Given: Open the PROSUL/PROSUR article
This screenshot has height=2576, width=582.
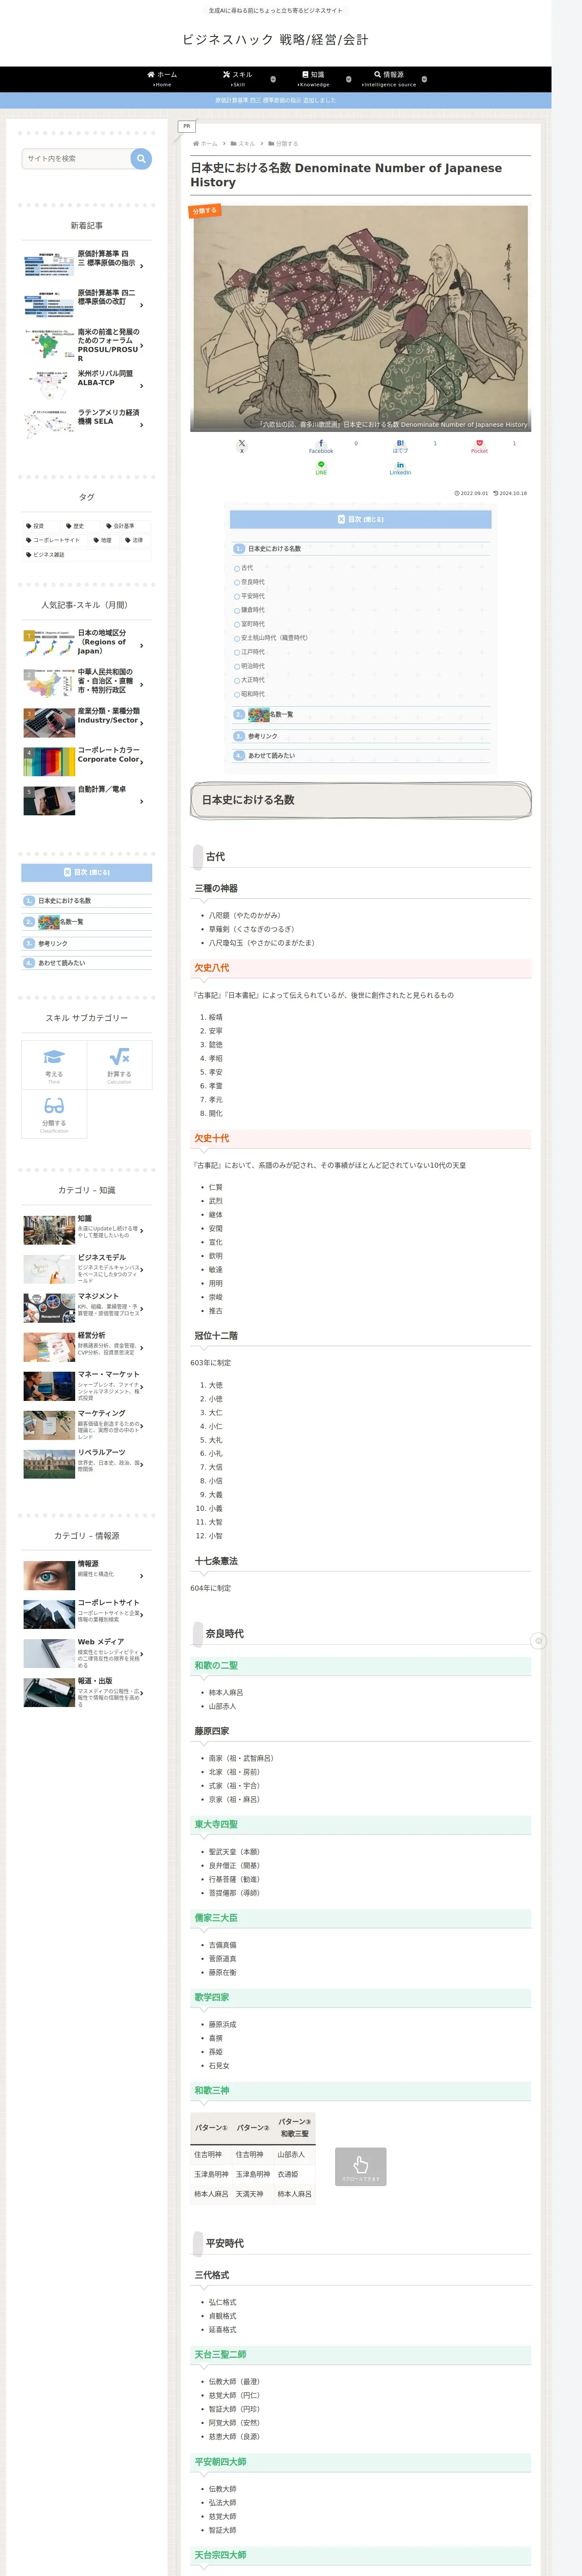Looking at the screenshot, I should [x=87, y=345].
